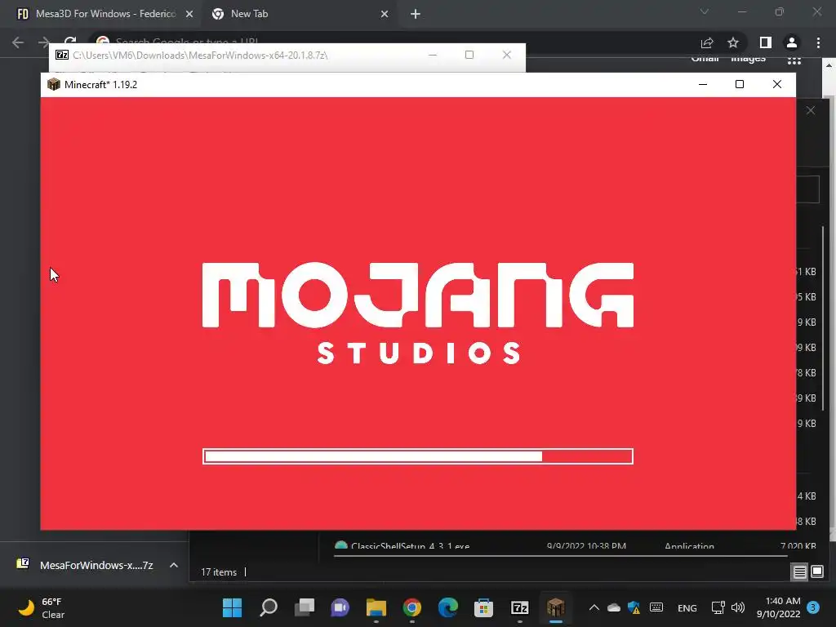The width and height of the screenshot is (836, 627).
Task: Open weather widget 66°F Clear
Action: click(42, 607)
